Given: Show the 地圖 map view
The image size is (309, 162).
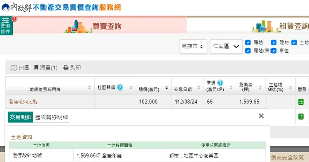Looking at the screenshot, I should click(x=20, y=68).
